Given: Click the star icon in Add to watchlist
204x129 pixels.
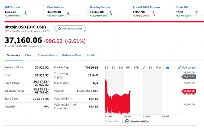Looking at the screenshot, I should click(x=59, y=29).
